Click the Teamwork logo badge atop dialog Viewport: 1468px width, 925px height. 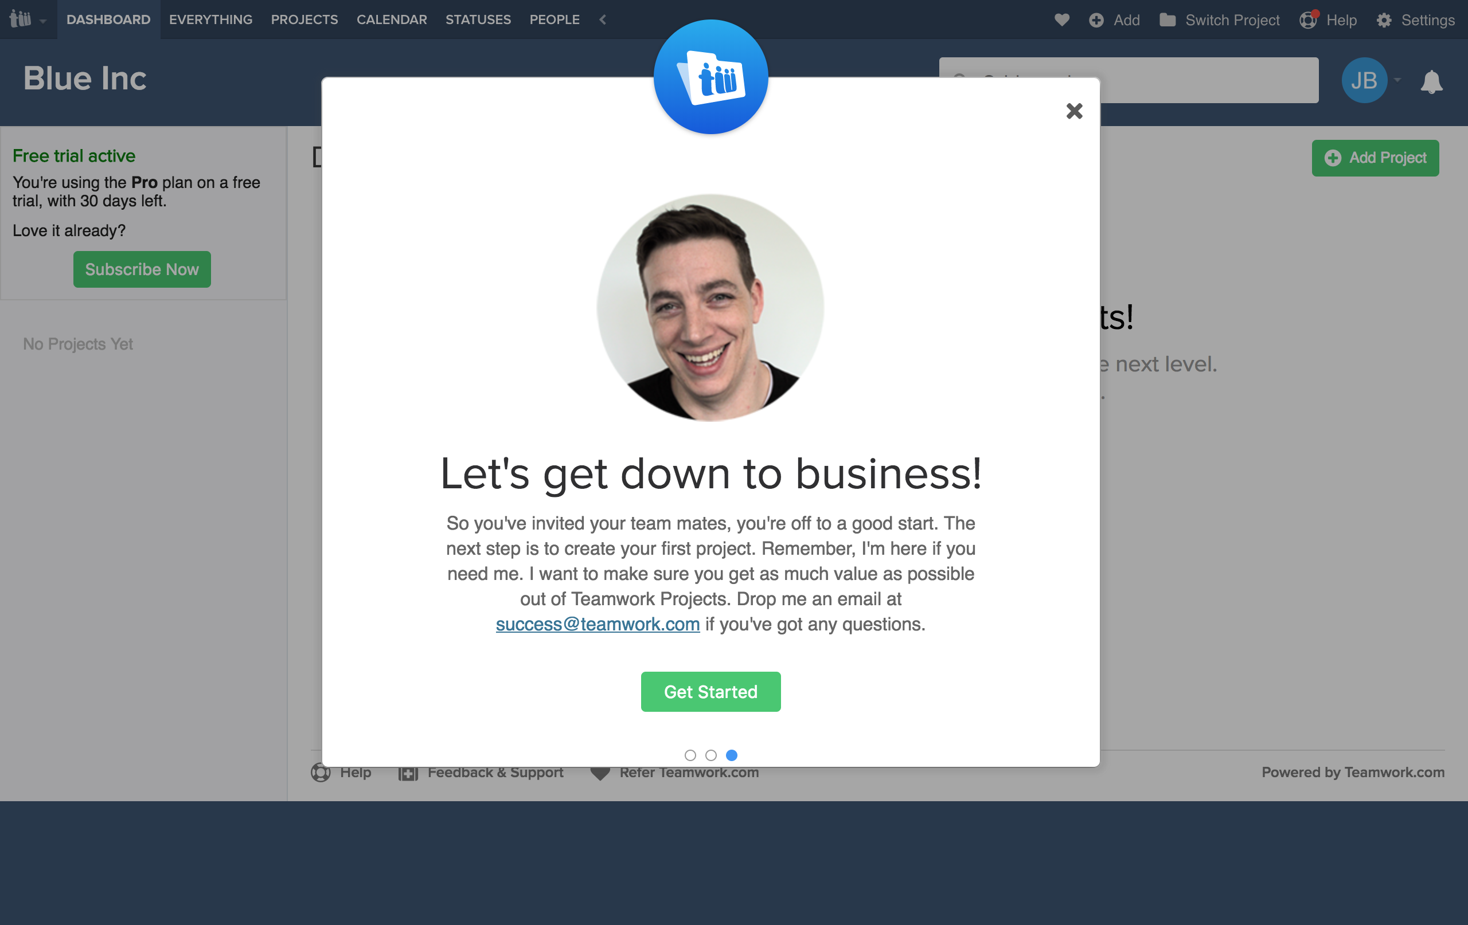tap(711, 77)
